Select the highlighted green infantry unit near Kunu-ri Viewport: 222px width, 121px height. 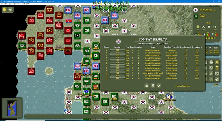[96, 56]
